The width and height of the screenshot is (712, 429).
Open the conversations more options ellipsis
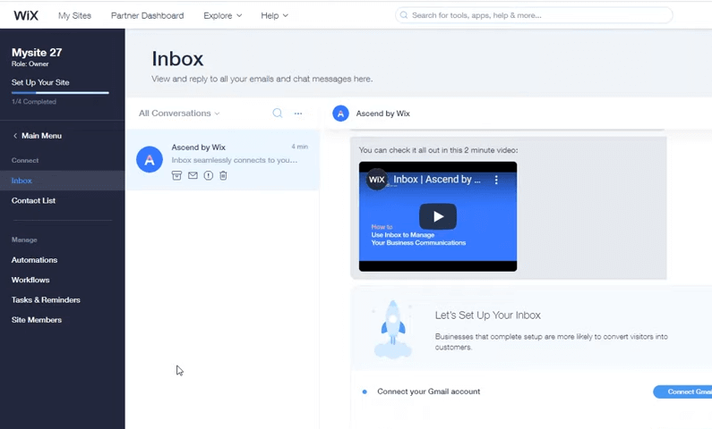point(298,114)
